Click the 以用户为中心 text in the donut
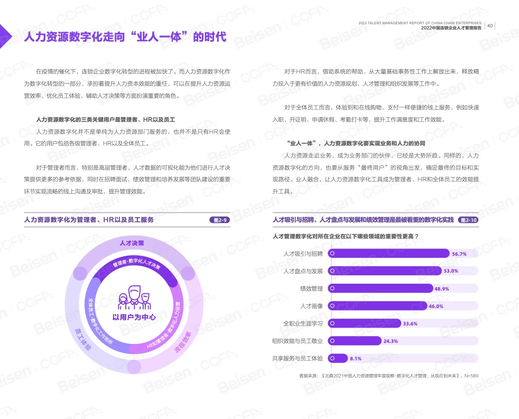This screenshot has width=519, height=419. (134, 317)
